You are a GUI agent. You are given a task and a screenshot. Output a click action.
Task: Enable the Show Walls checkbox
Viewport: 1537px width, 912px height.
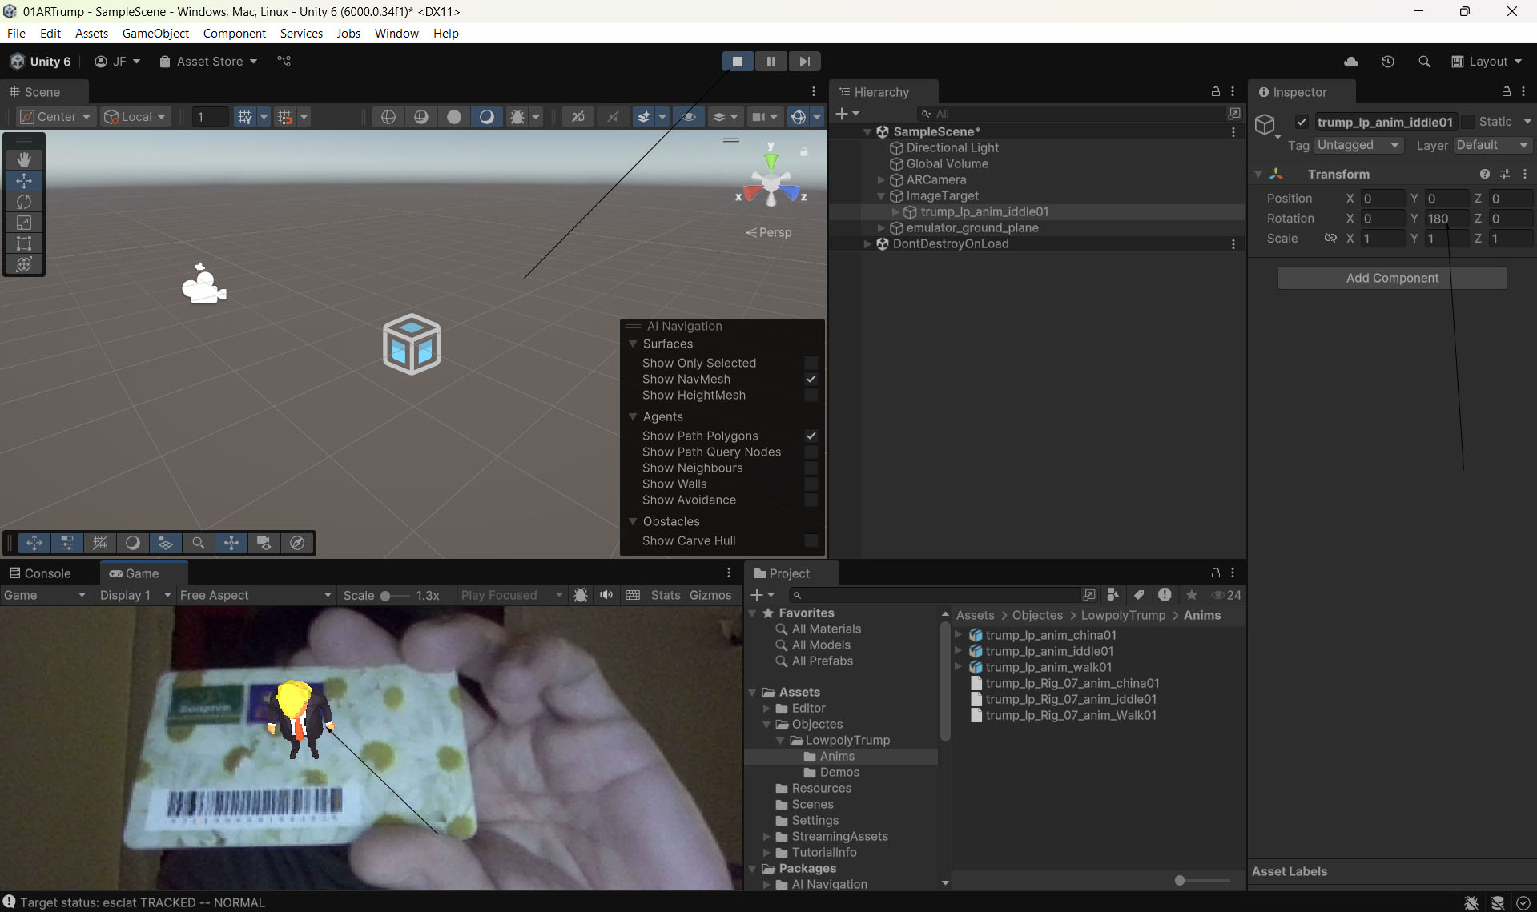click(811, 484)
